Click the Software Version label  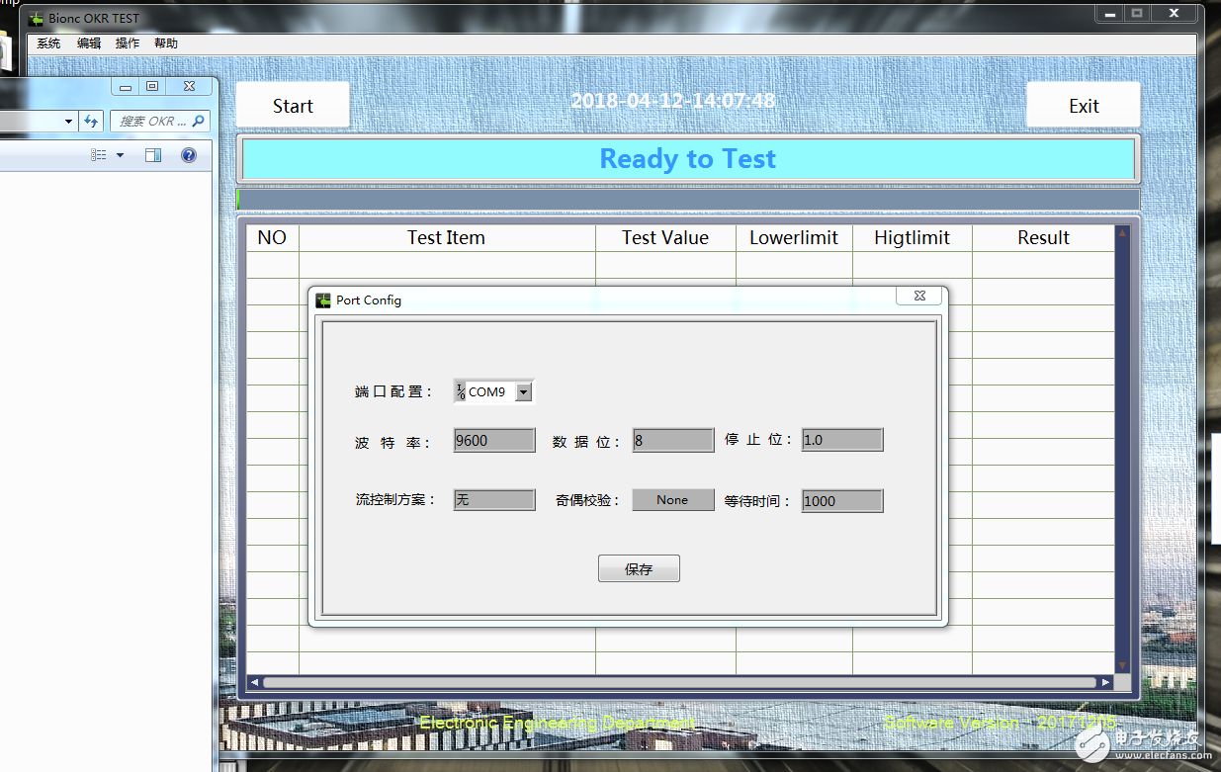(x=1001, y=723)
